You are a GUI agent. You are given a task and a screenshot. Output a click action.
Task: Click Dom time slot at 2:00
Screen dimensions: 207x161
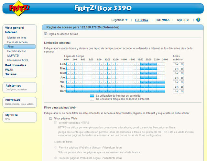tap(77, 91)
